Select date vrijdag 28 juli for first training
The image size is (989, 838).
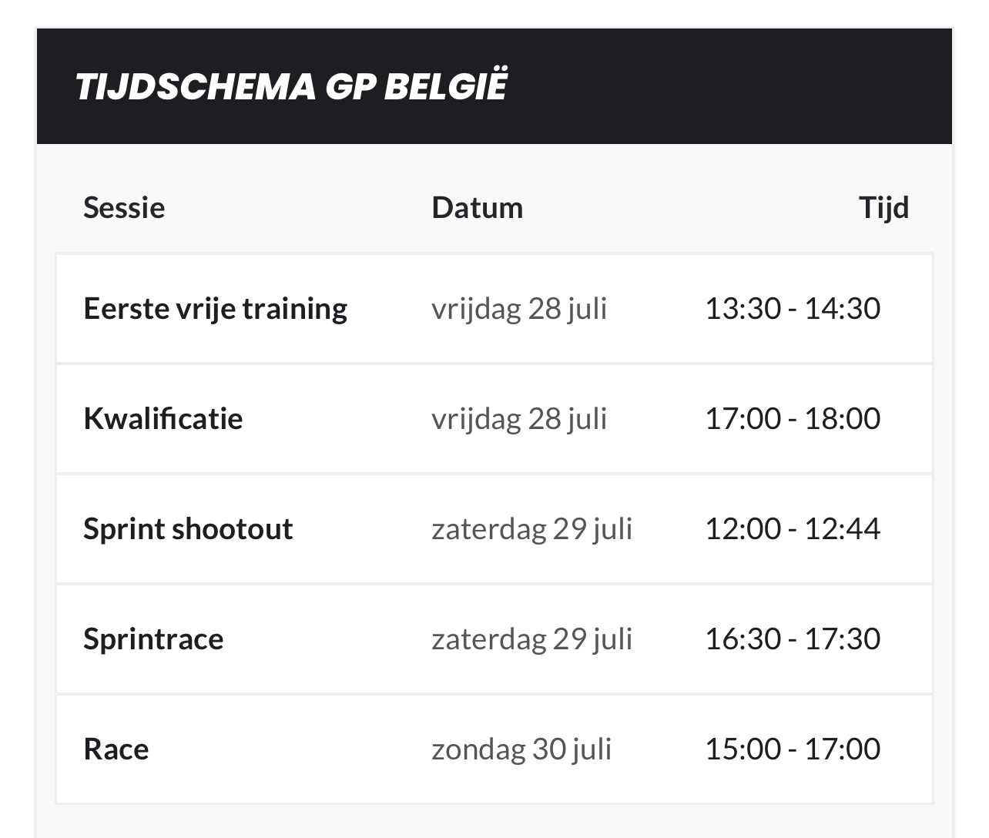click(519, 309)
